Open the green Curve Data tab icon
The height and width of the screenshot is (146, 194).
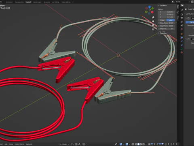182,49
